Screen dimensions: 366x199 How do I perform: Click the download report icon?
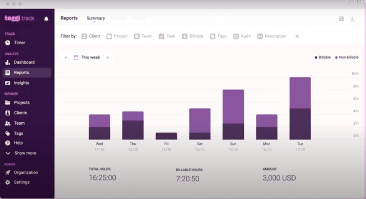(352, 19)
